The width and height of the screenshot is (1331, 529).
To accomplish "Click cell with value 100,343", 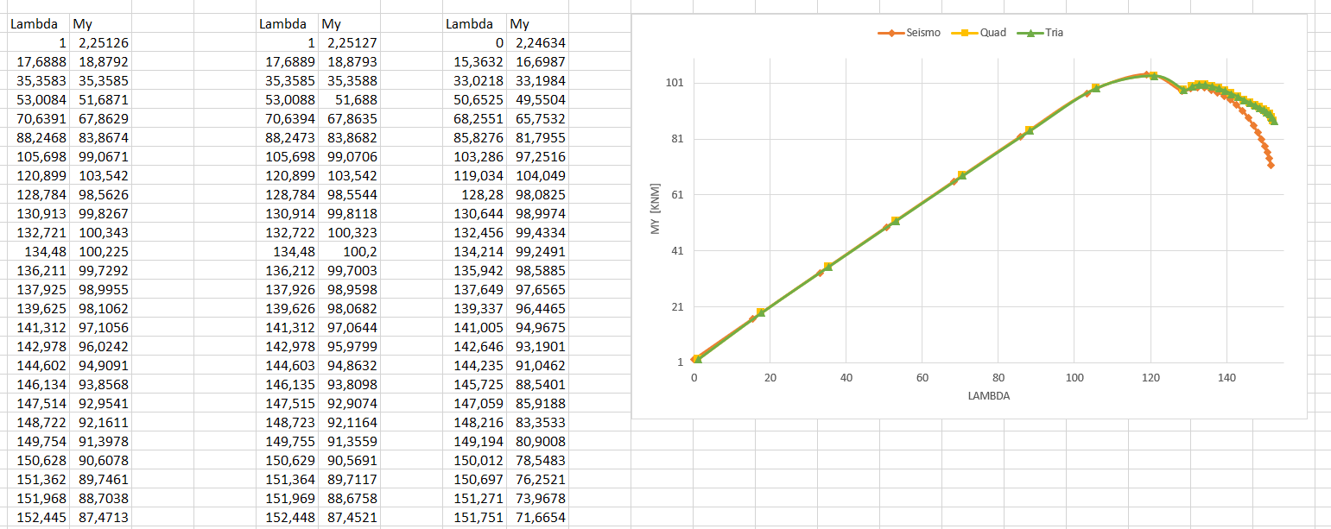I will (x=101, y=233).
